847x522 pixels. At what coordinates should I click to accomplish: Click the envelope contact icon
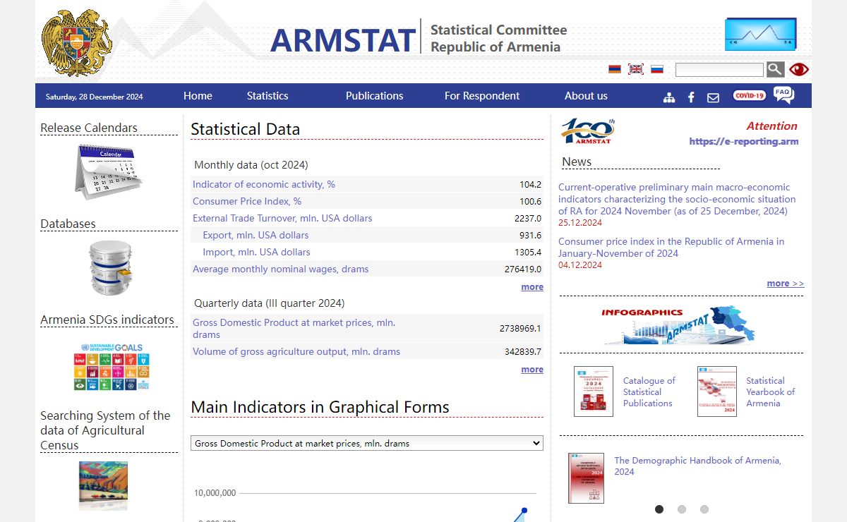[713, 97]
